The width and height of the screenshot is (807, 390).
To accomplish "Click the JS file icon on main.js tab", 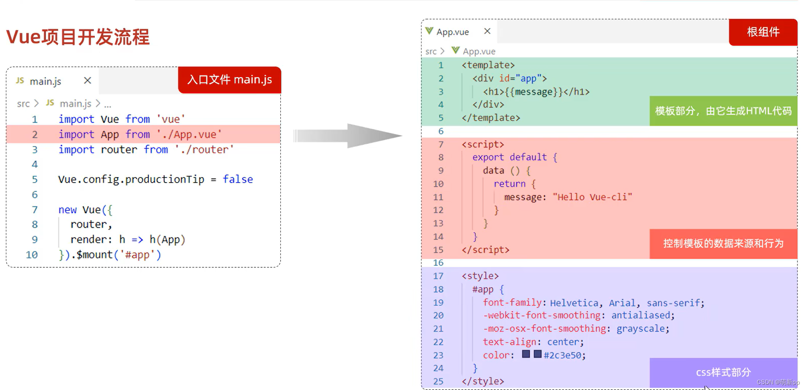I will 20,81.
